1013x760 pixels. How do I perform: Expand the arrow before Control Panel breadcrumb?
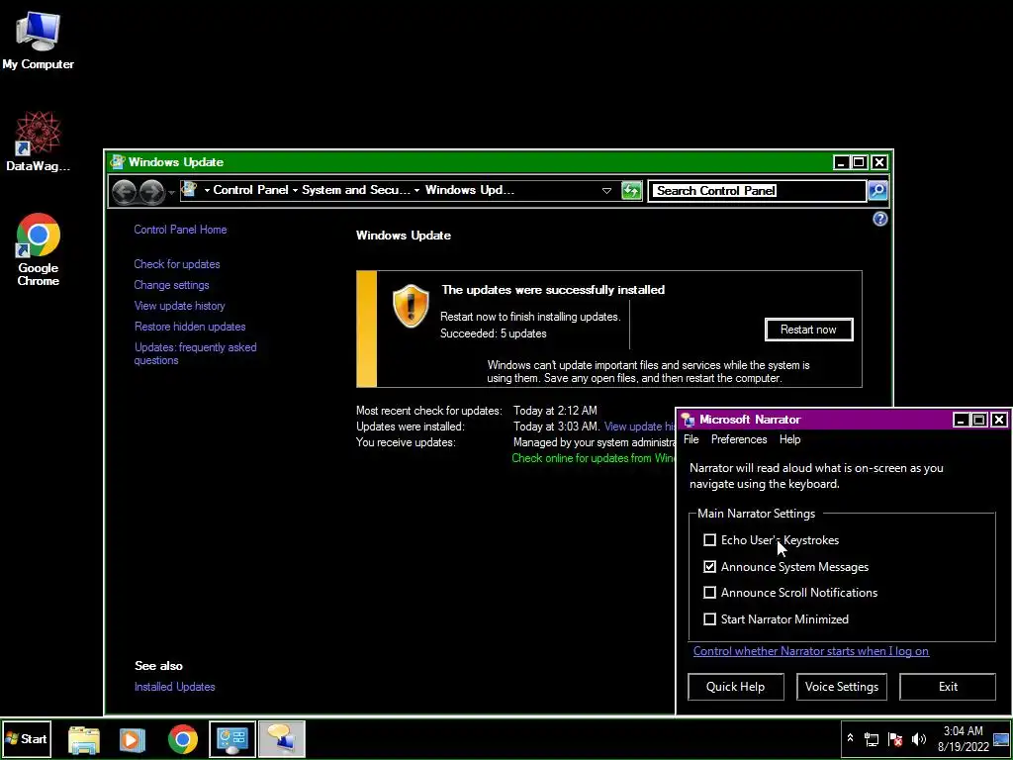coord(207,191)
